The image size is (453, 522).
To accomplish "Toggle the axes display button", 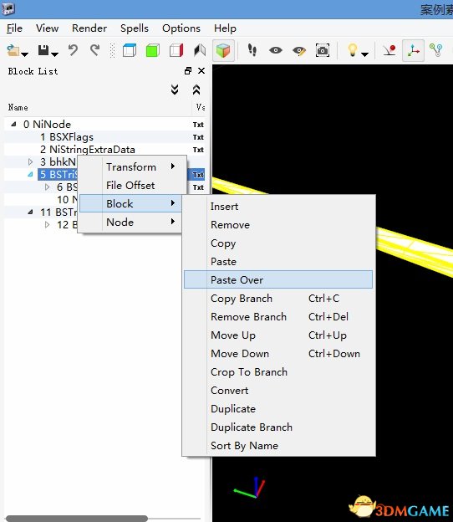I will tap(413, 50).
